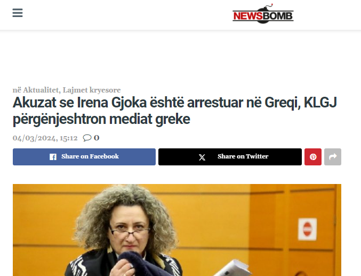Open more share options arrow
361x276 pixels.
pyautogui.click(x=333, y=157)
